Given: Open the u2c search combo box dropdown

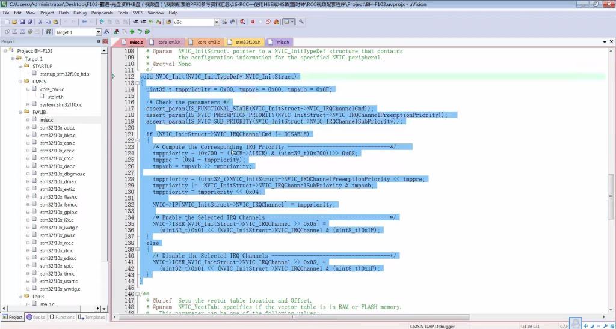Looking at the screenshot, I should (x=217, y=22).
